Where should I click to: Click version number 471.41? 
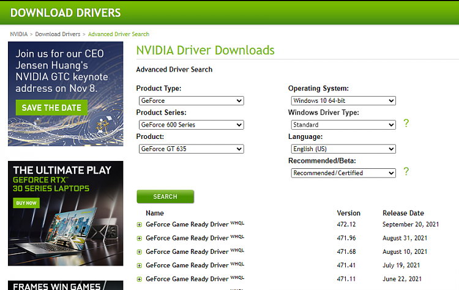(x=346, y=266)
